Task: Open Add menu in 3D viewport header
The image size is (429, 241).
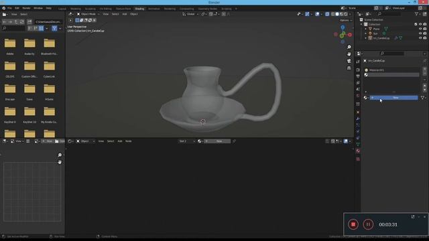Action: (125, 14)
